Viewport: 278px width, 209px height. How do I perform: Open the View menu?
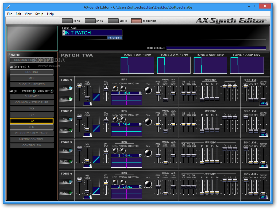28,14
